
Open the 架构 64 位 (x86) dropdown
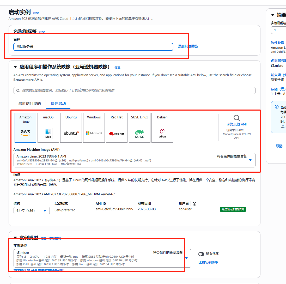click(32, 210)
